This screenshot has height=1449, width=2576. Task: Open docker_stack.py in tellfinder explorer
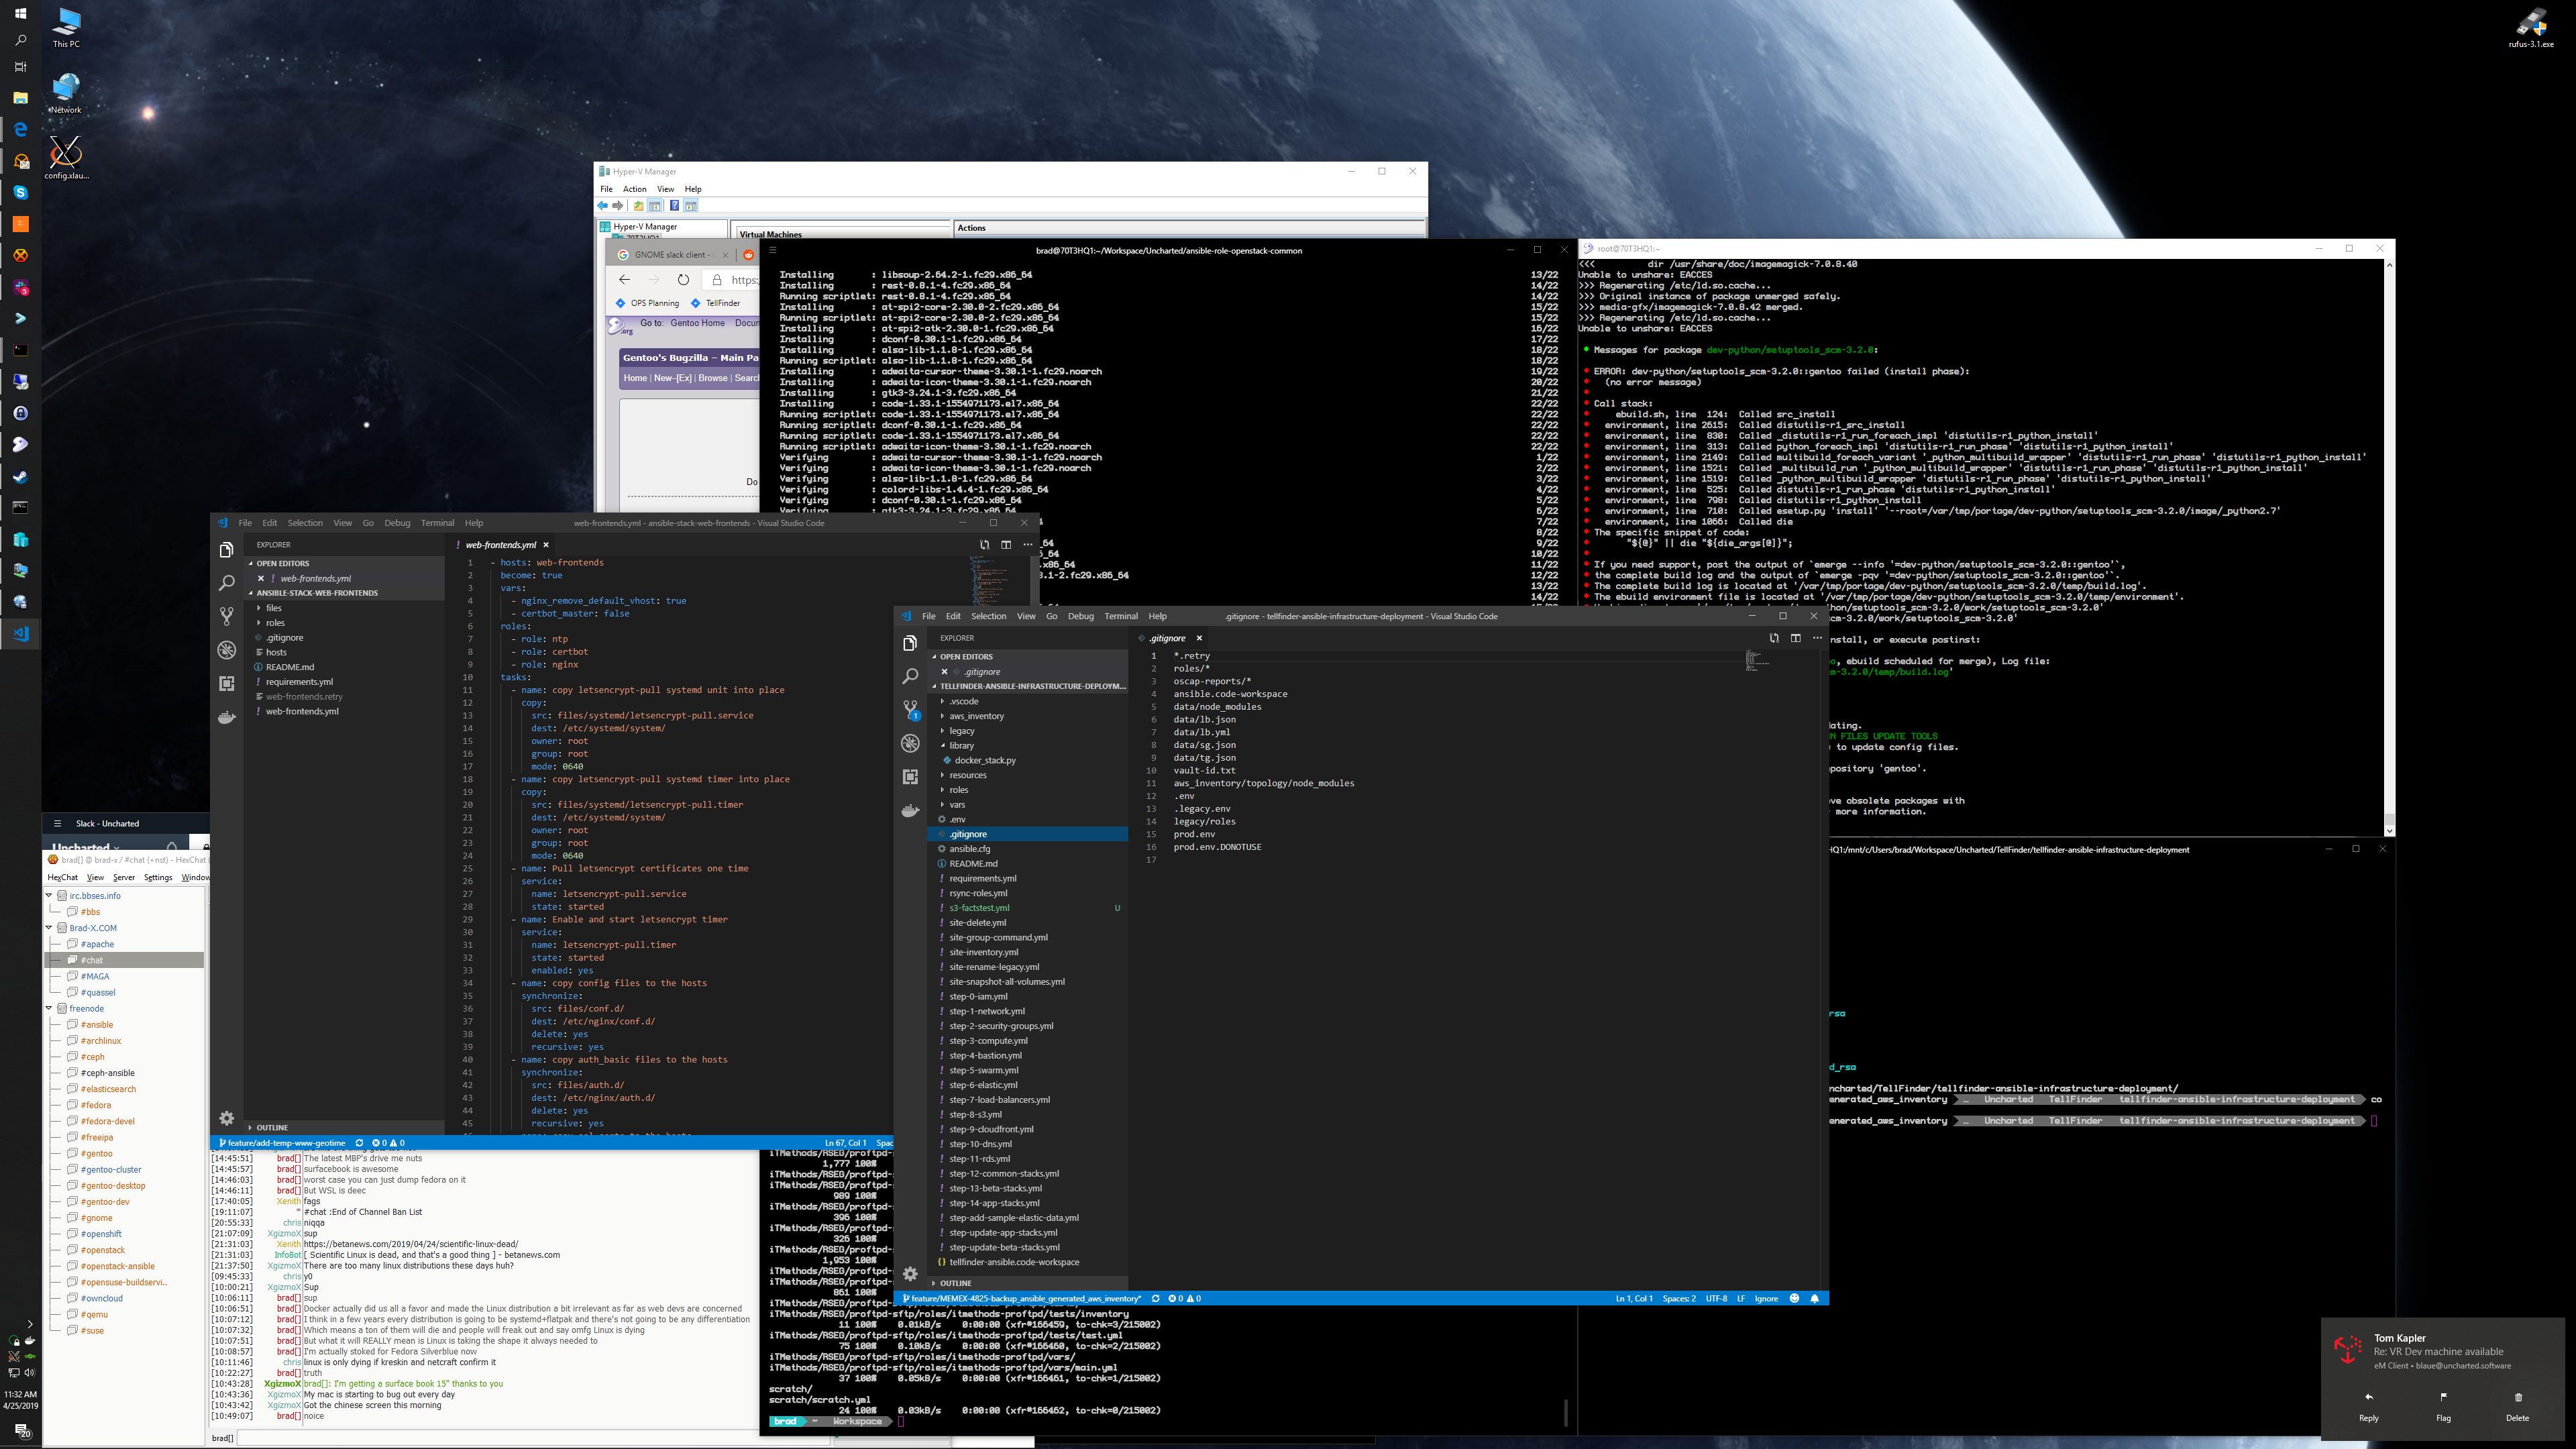point(985,761)
